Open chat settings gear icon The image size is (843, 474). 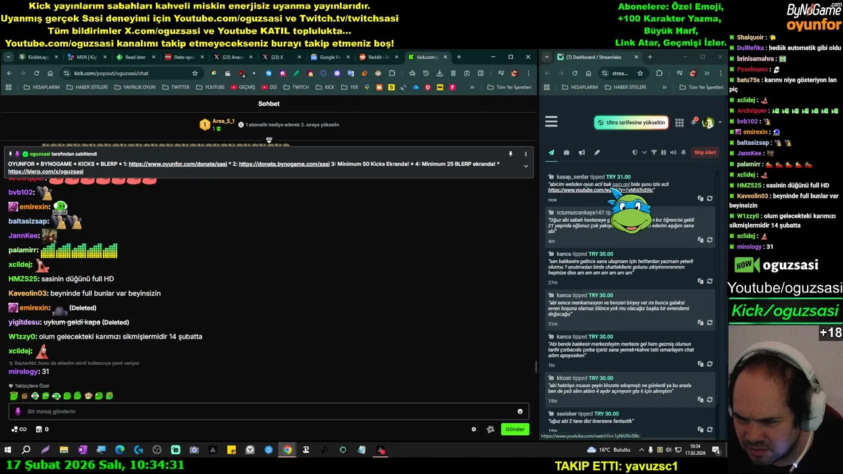[x=474, y=429]
